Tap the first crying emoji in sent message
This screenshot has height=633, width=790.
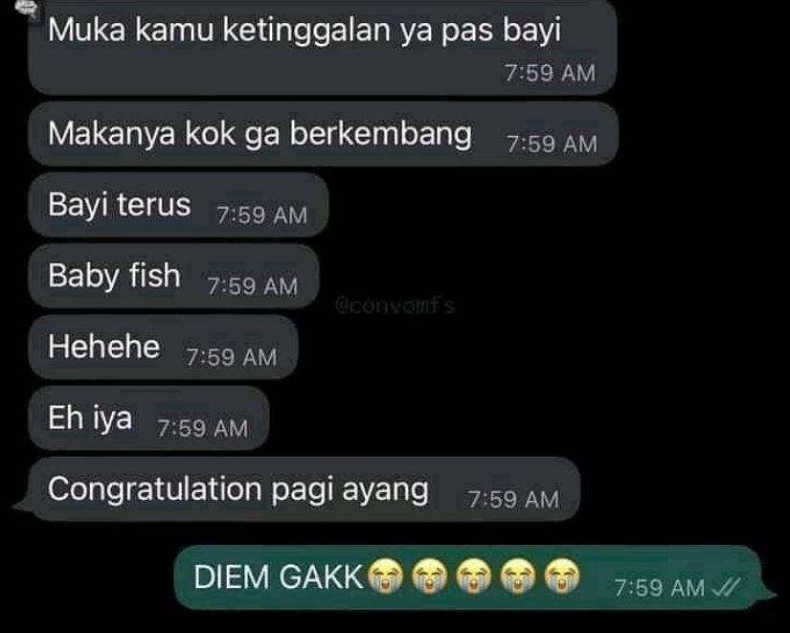click(x=386, y=576)
